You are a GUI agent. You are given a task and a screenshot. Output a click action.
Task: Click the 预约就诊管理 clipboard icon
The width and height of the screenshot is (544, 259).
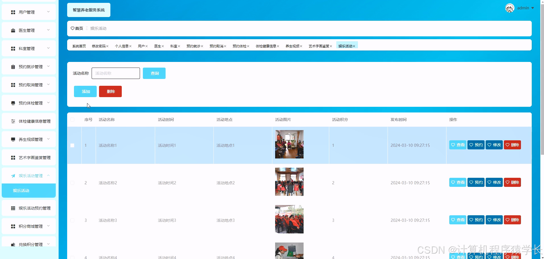(x=13, y=67)
